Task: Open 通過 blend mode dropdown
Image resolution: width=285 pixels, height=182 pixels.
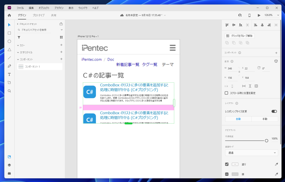Action: coord(252,153)
